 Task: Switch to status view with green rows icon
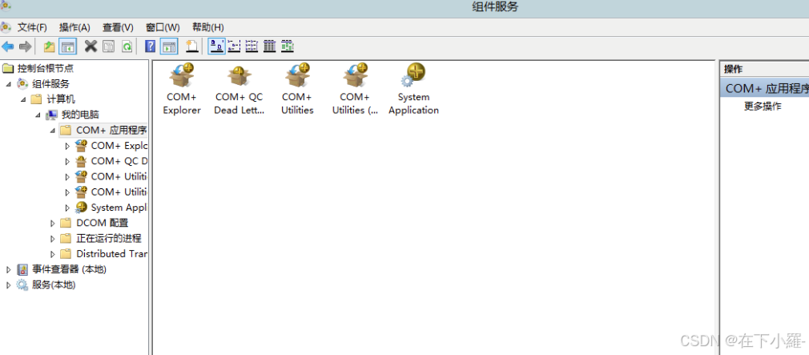pyautogui.click(x=288, y=46)
